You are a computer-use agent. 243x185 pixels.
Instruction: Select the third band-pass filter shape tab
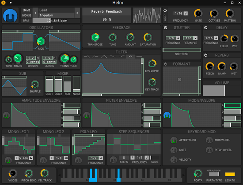coord(104,56)
